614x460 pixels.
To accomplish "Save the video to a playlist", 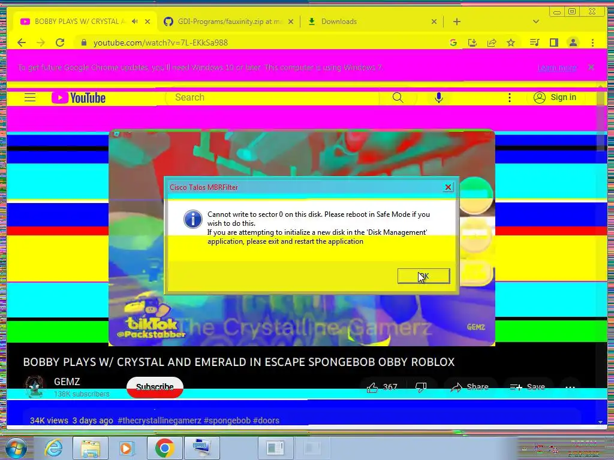I will (528, 388).
